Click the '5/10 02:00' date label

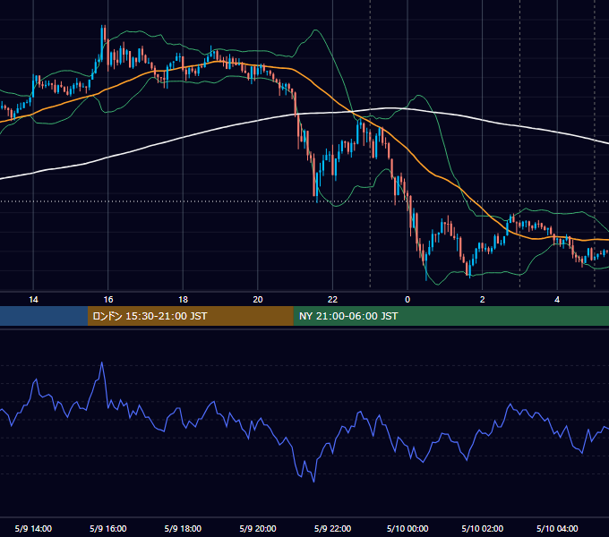483,528
